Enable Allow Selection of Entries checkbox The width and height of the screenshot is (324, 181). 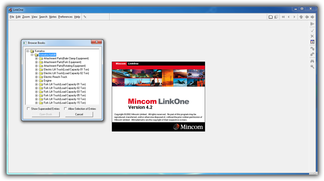65,109
